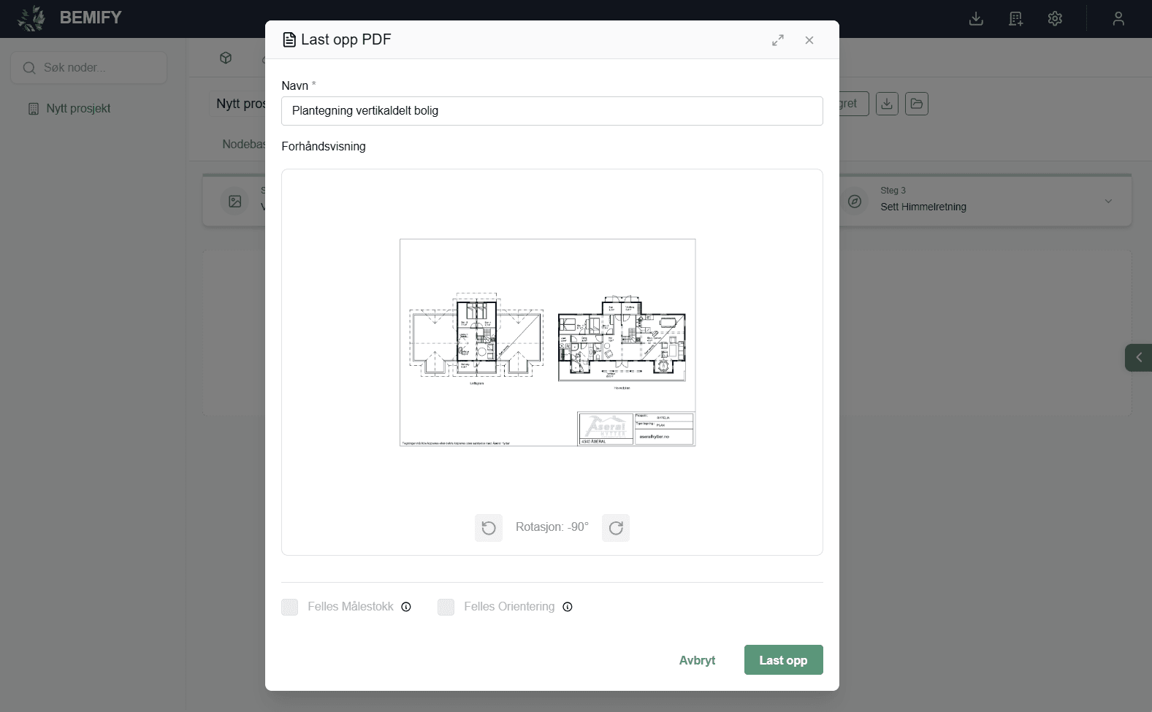
Task: Click the compass icon of Steg 3
Action: tap(855, 202)
